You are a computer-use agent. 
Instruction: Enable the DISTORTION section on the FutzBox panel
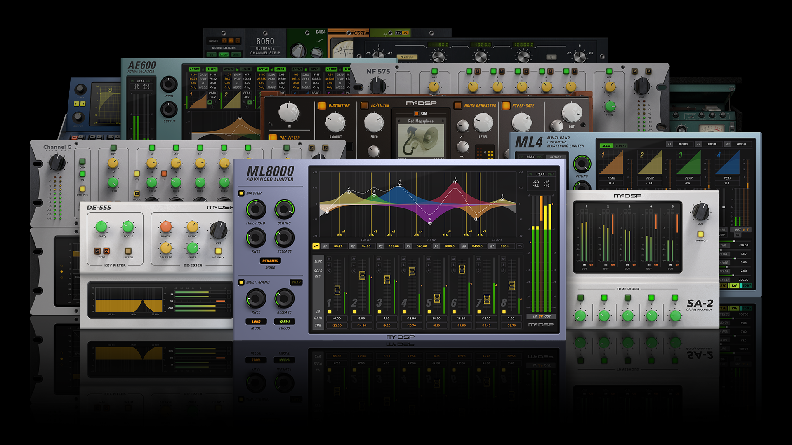321,105
